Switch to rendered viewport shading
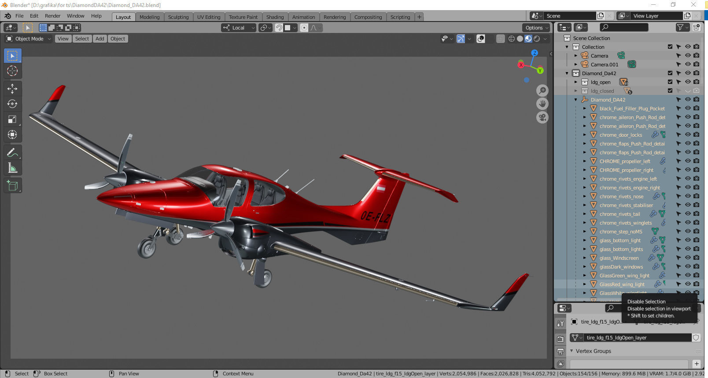 (x=537, y=39)
